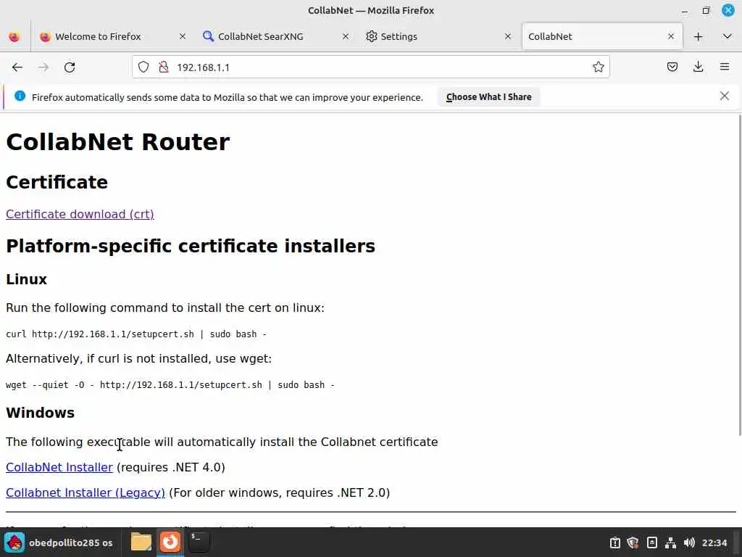The image size is (742, 557).
Task: Open Collabnet Installer (Legacy) link
Action: click(x=86, y=492)
